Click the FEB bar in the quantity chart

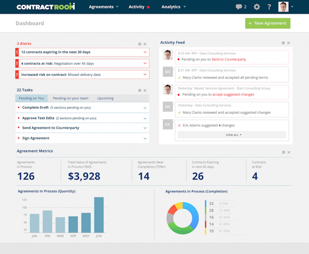(x=47, y=221)
